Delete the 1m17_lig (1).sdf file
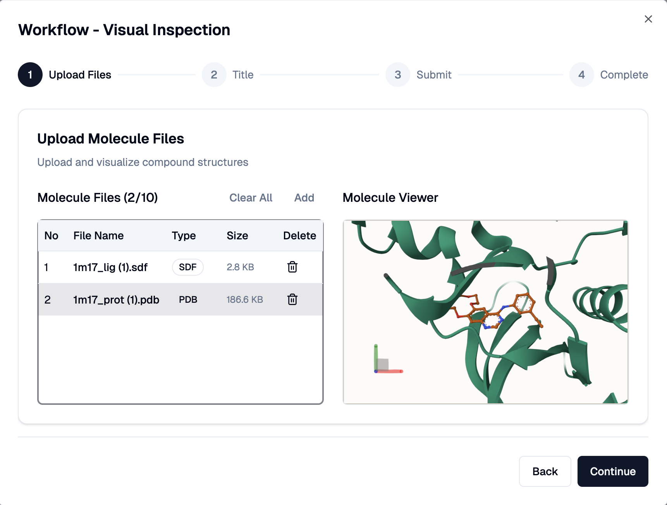Viewport: 667px width, 505px height. pos(292,267)
